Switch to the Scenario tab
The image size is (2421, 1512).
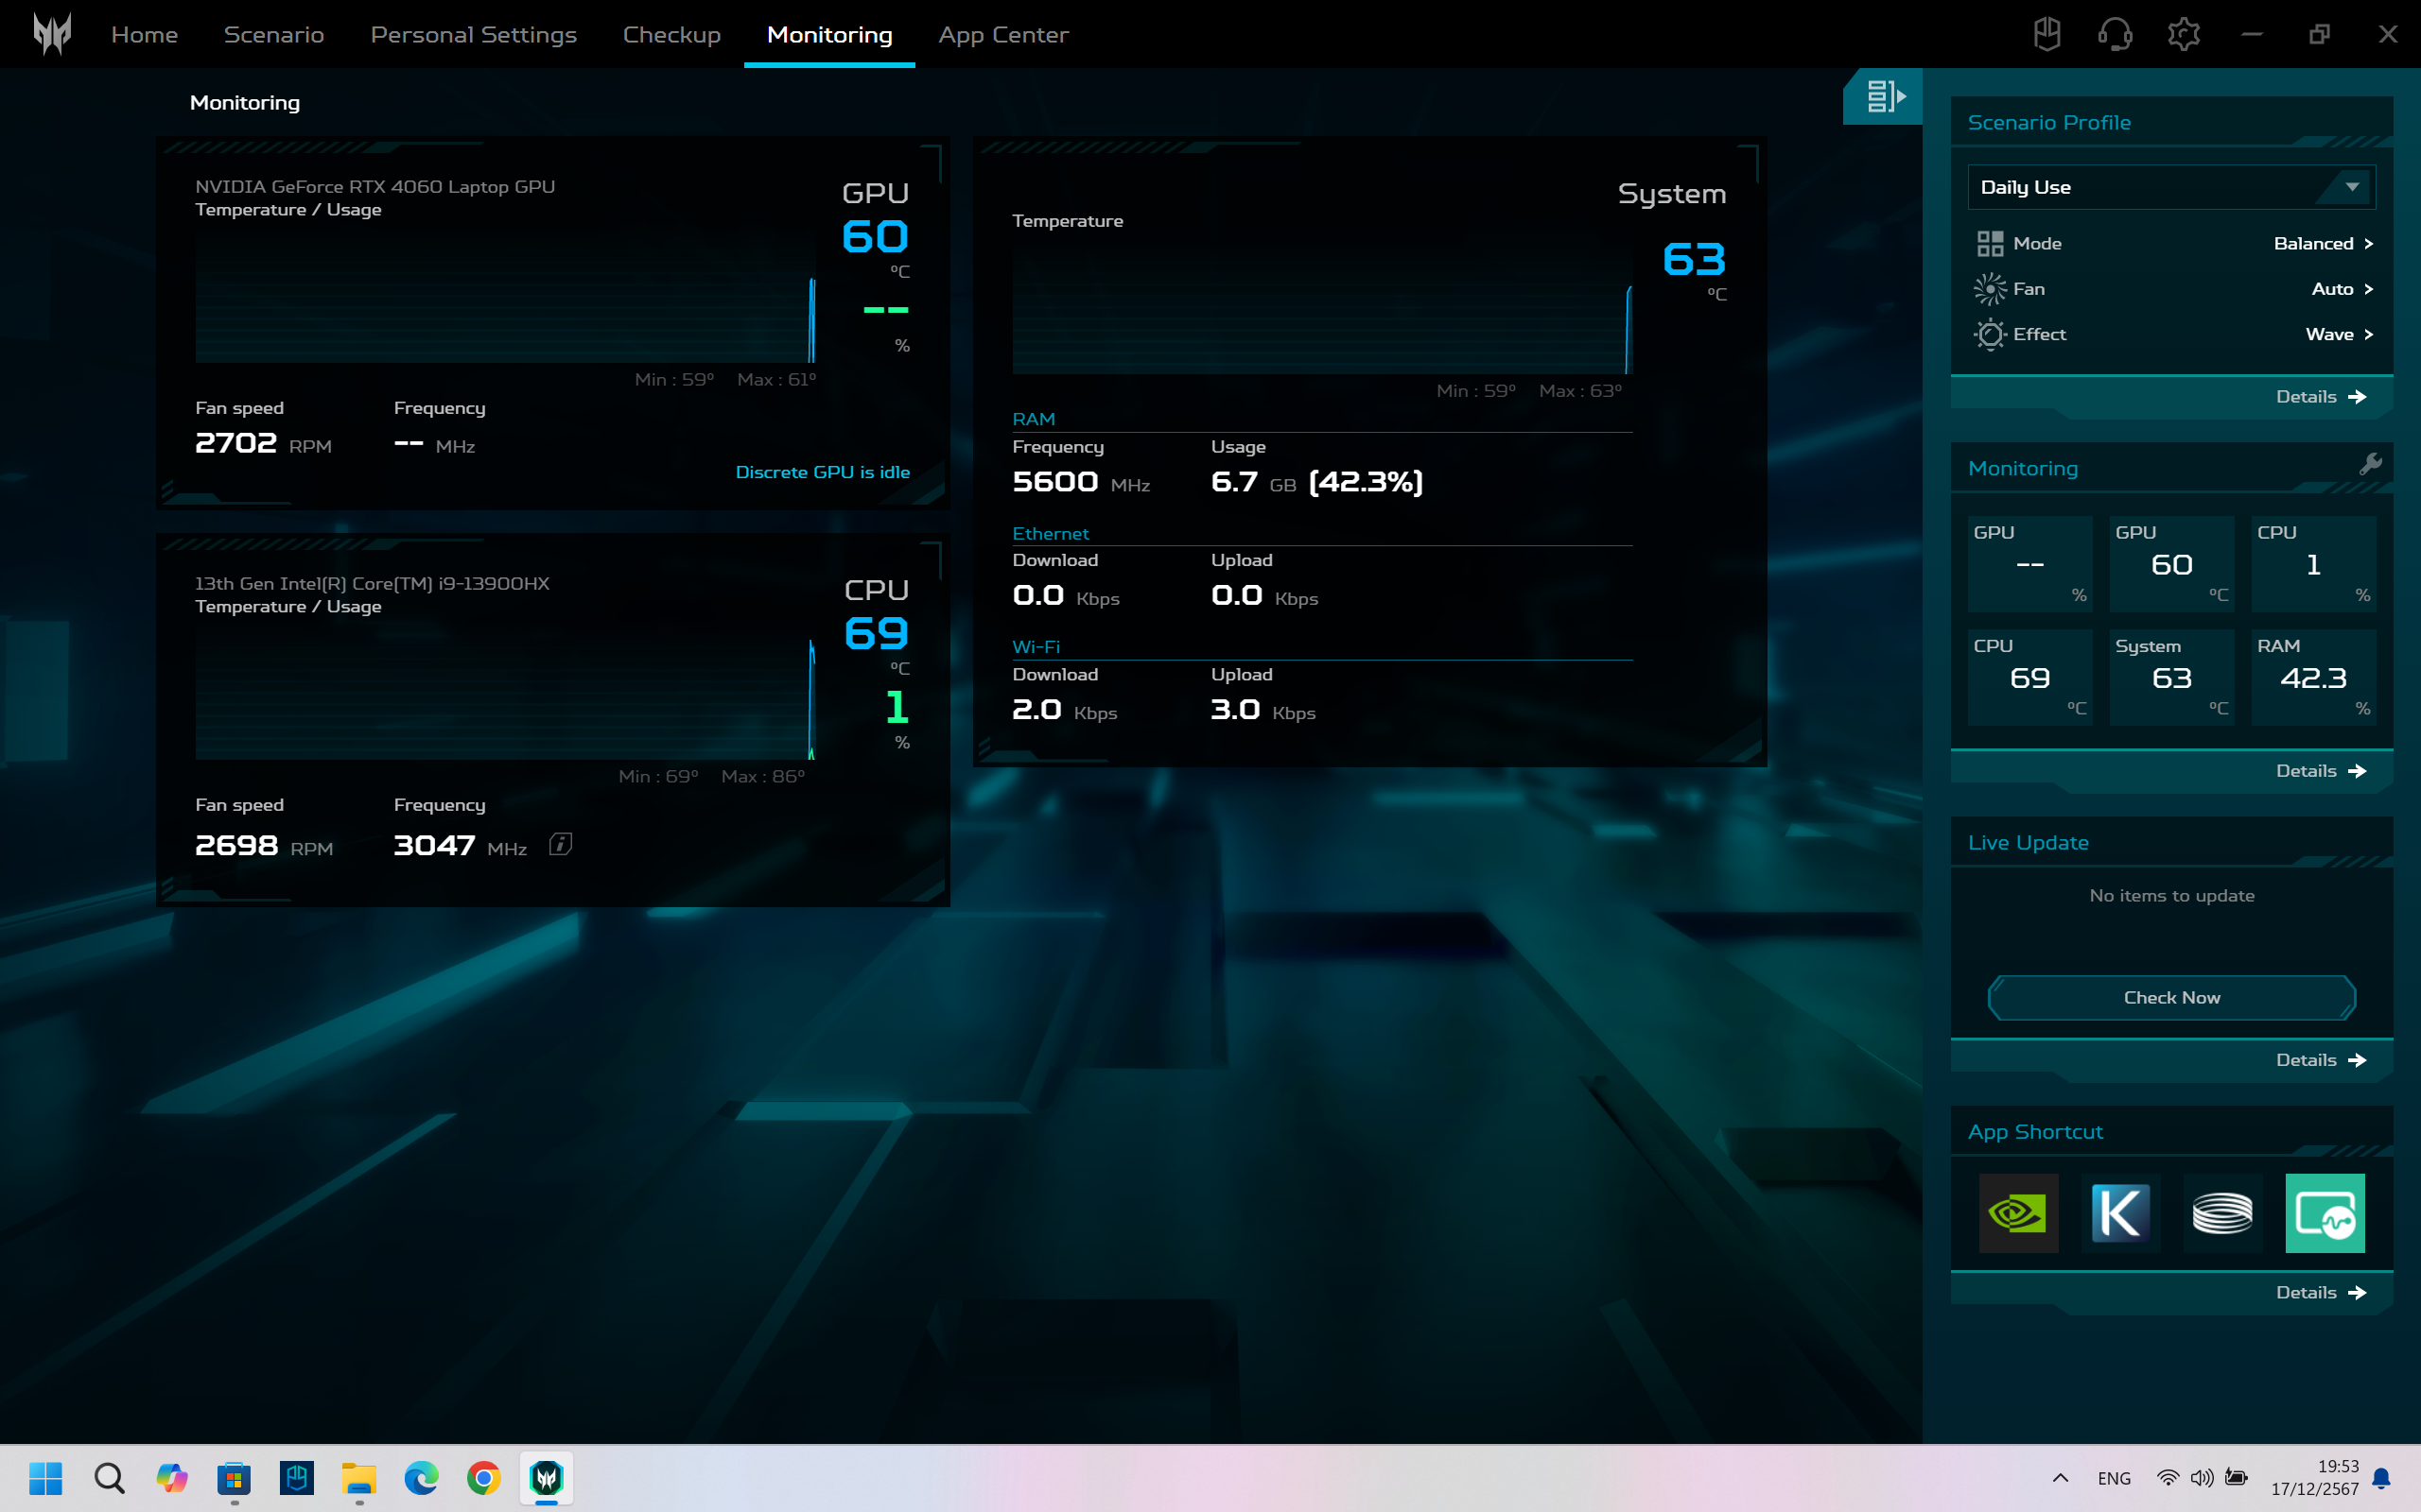coord(274,34)
